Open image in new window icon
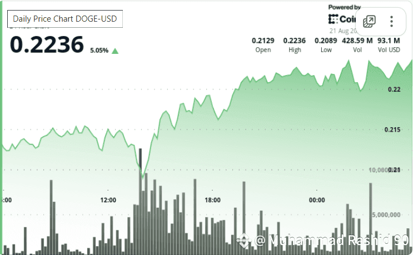The width and height of the screenshot is (413, 255). [x=369, y=21]
